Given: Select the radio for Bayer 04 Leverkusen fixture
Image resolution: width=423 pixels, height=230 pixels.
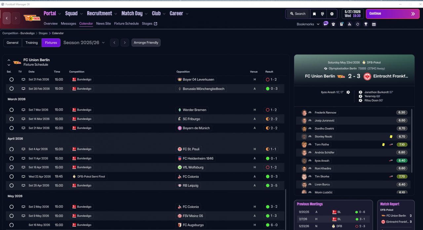Looking at the screenshot, I should (12, 80).
